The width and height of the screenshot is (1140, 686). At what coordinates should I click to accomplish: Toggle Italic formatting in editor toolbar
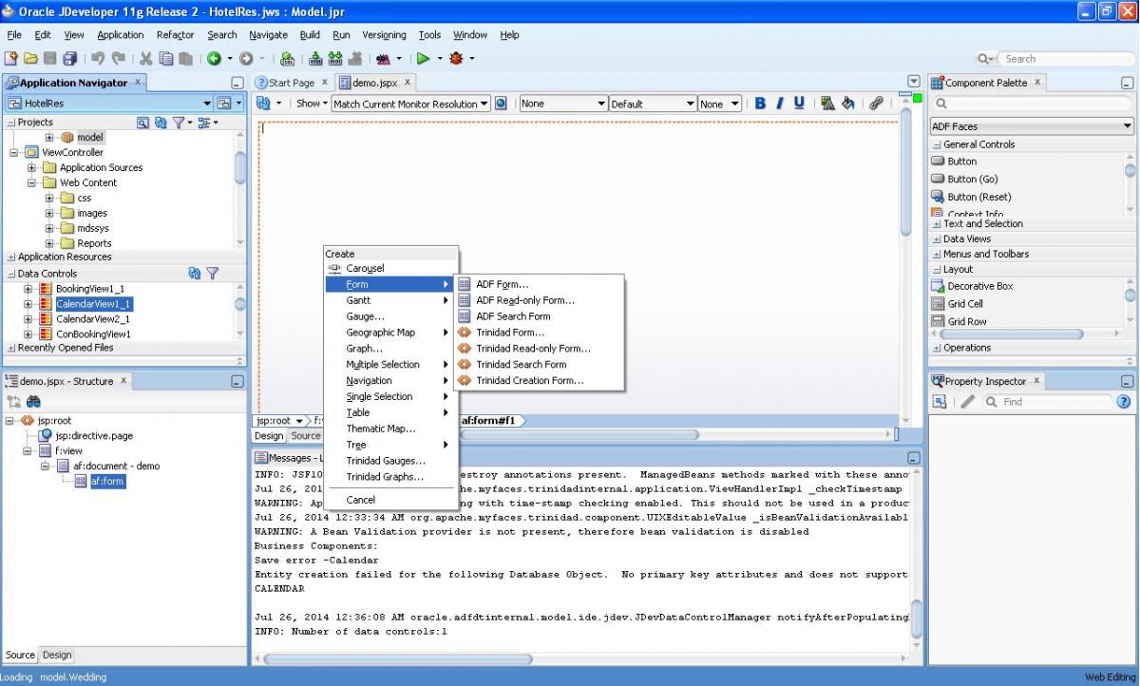[780, 104]
